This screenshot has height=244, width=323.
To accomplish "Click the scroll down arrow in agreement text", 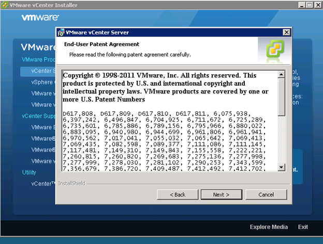I will point(281,167).
